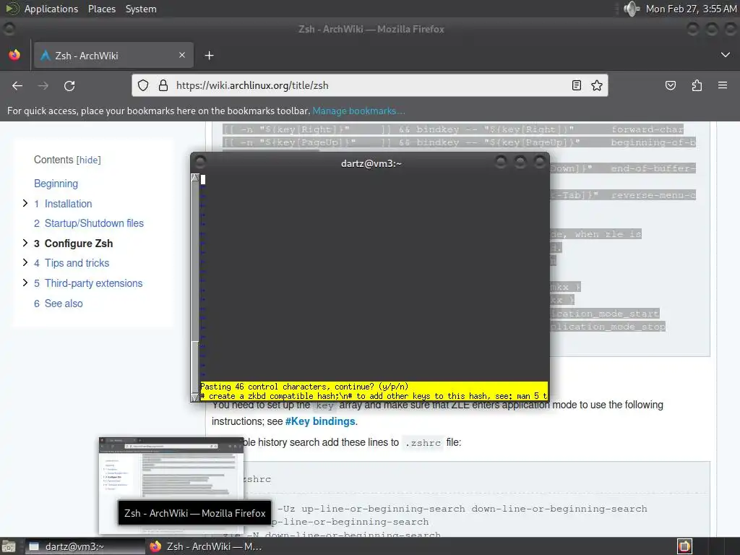Switch to dartz@vm3 taskbar entry
The image size is (740, 555).
coord(85,546)
